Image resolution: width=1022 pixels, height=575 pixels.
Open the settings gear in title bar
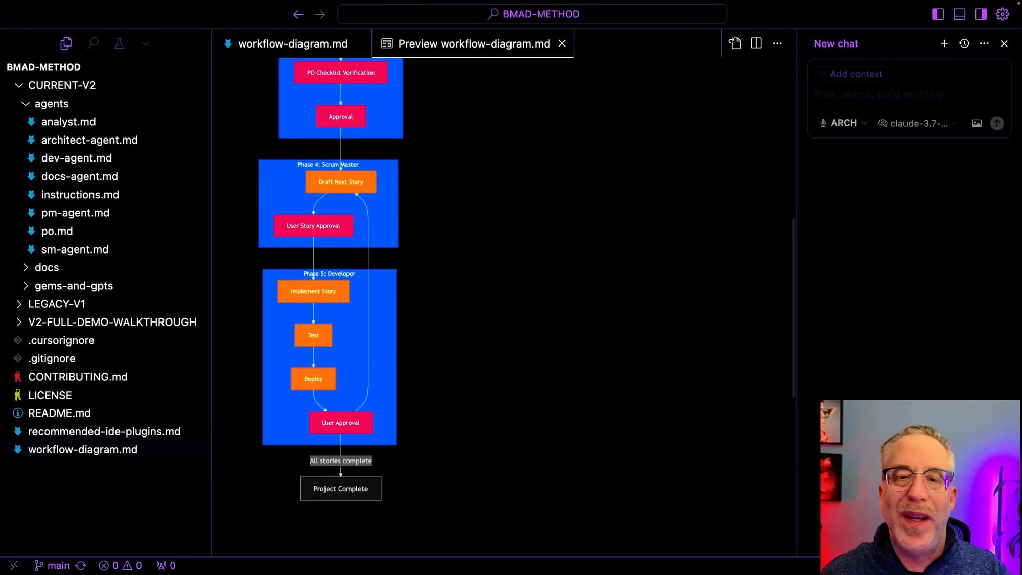click(x=1003, y=14)
